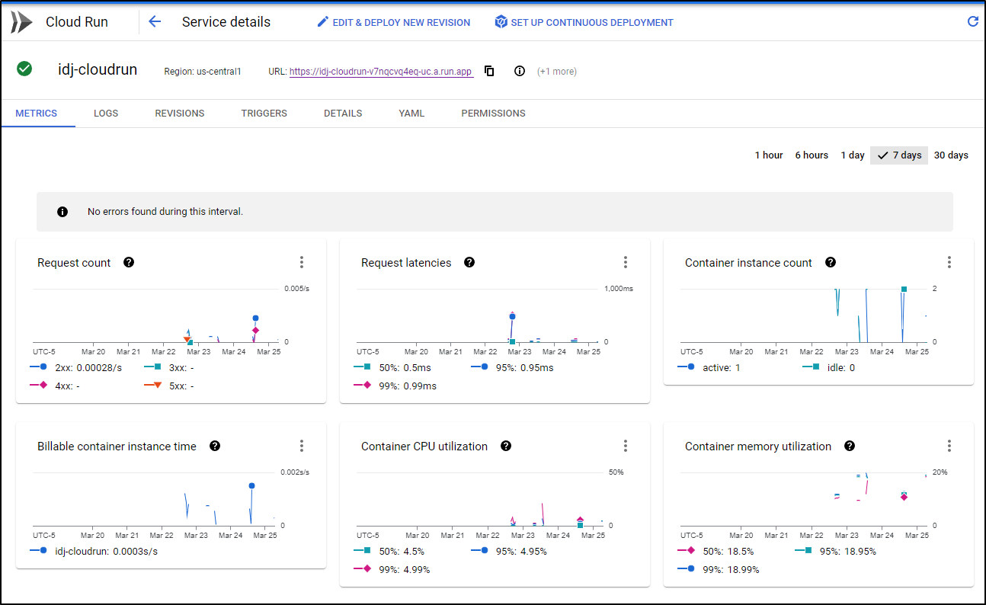Image resolution: width=986 pixels, height=605 pixels.
Task: Click the Cloud Run product title
Action: coord(77,22)
